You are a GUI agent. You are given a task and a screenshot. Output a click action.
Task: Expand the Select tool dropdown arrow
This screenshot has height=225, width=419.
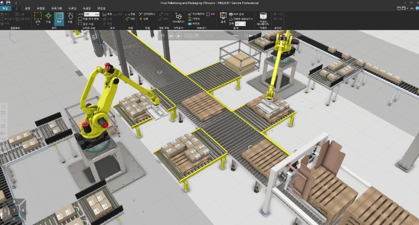38,25
